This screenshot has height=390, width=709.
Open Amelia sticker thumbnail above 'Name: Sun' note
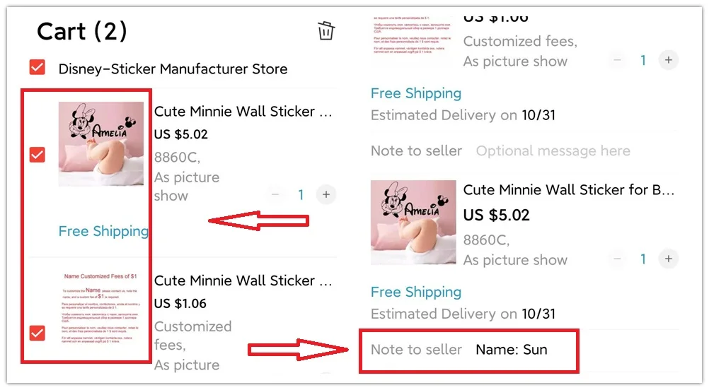pos(413,223)
